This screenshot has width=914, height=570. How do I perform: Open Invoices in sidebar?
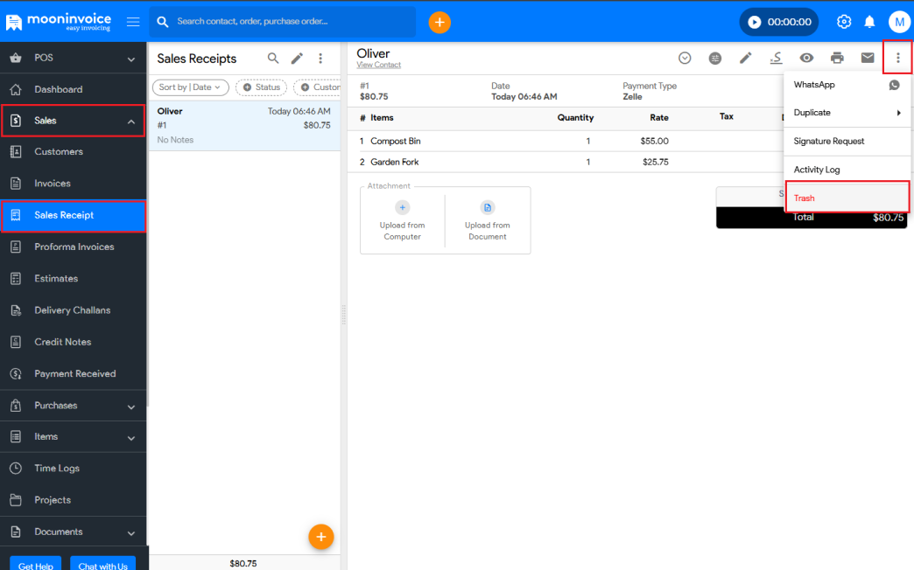point(74,184)
